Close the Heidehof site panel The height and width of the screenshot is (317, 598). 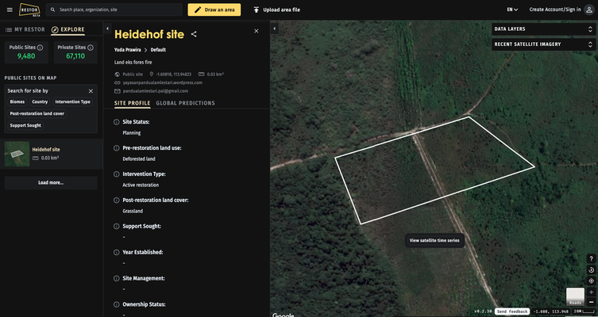[256, 31]
